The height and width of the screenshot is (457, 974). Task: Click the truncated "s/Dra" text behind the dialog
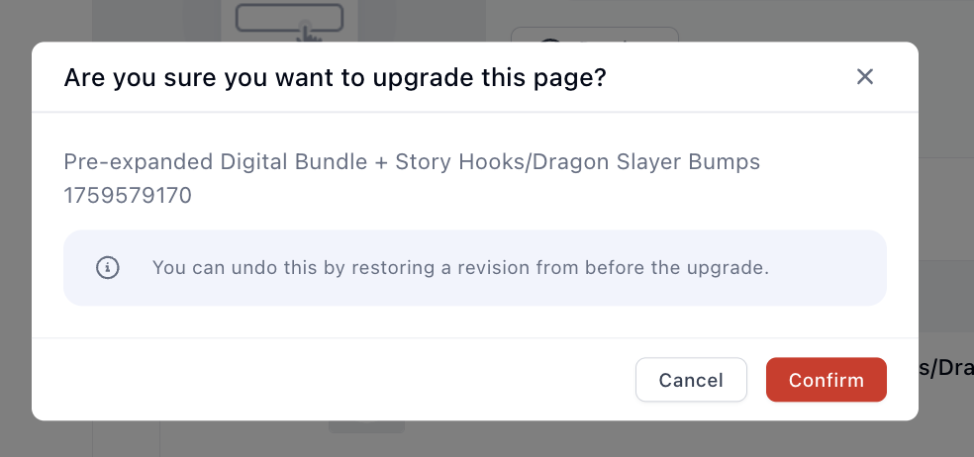pyautogui.click(x=945, y=368)
